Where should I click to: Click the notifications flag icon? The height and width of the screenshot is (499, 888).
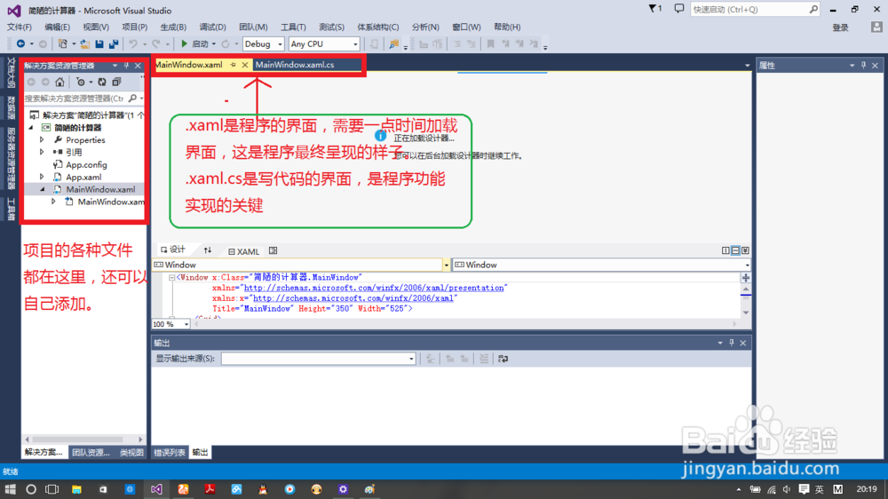[655, 9]
